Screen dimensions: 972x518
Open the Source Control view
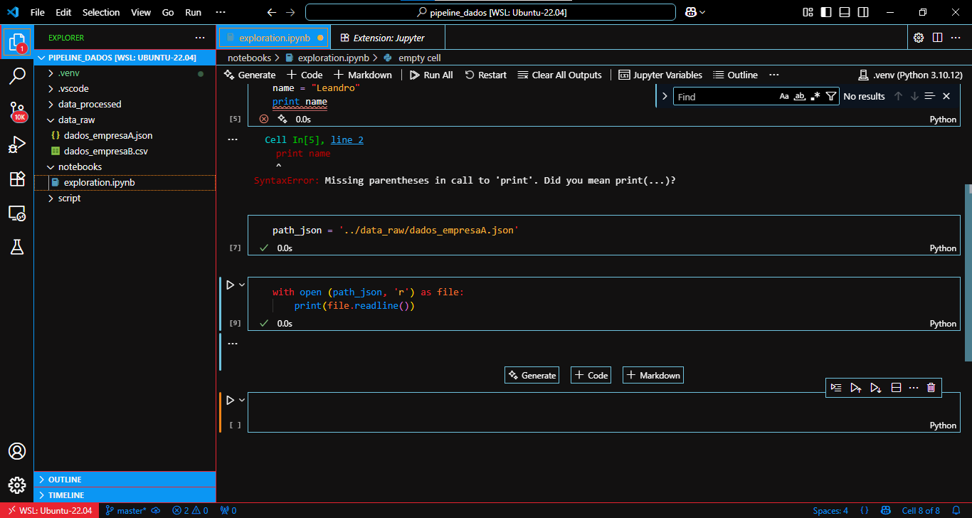click(x=17, y=110)
